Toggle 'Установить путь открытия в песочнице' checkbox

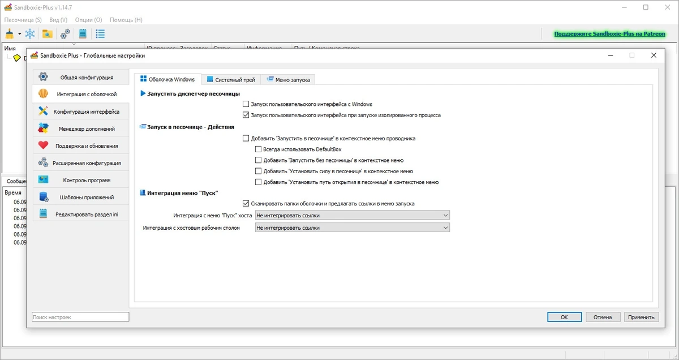(x=259, y=182)
